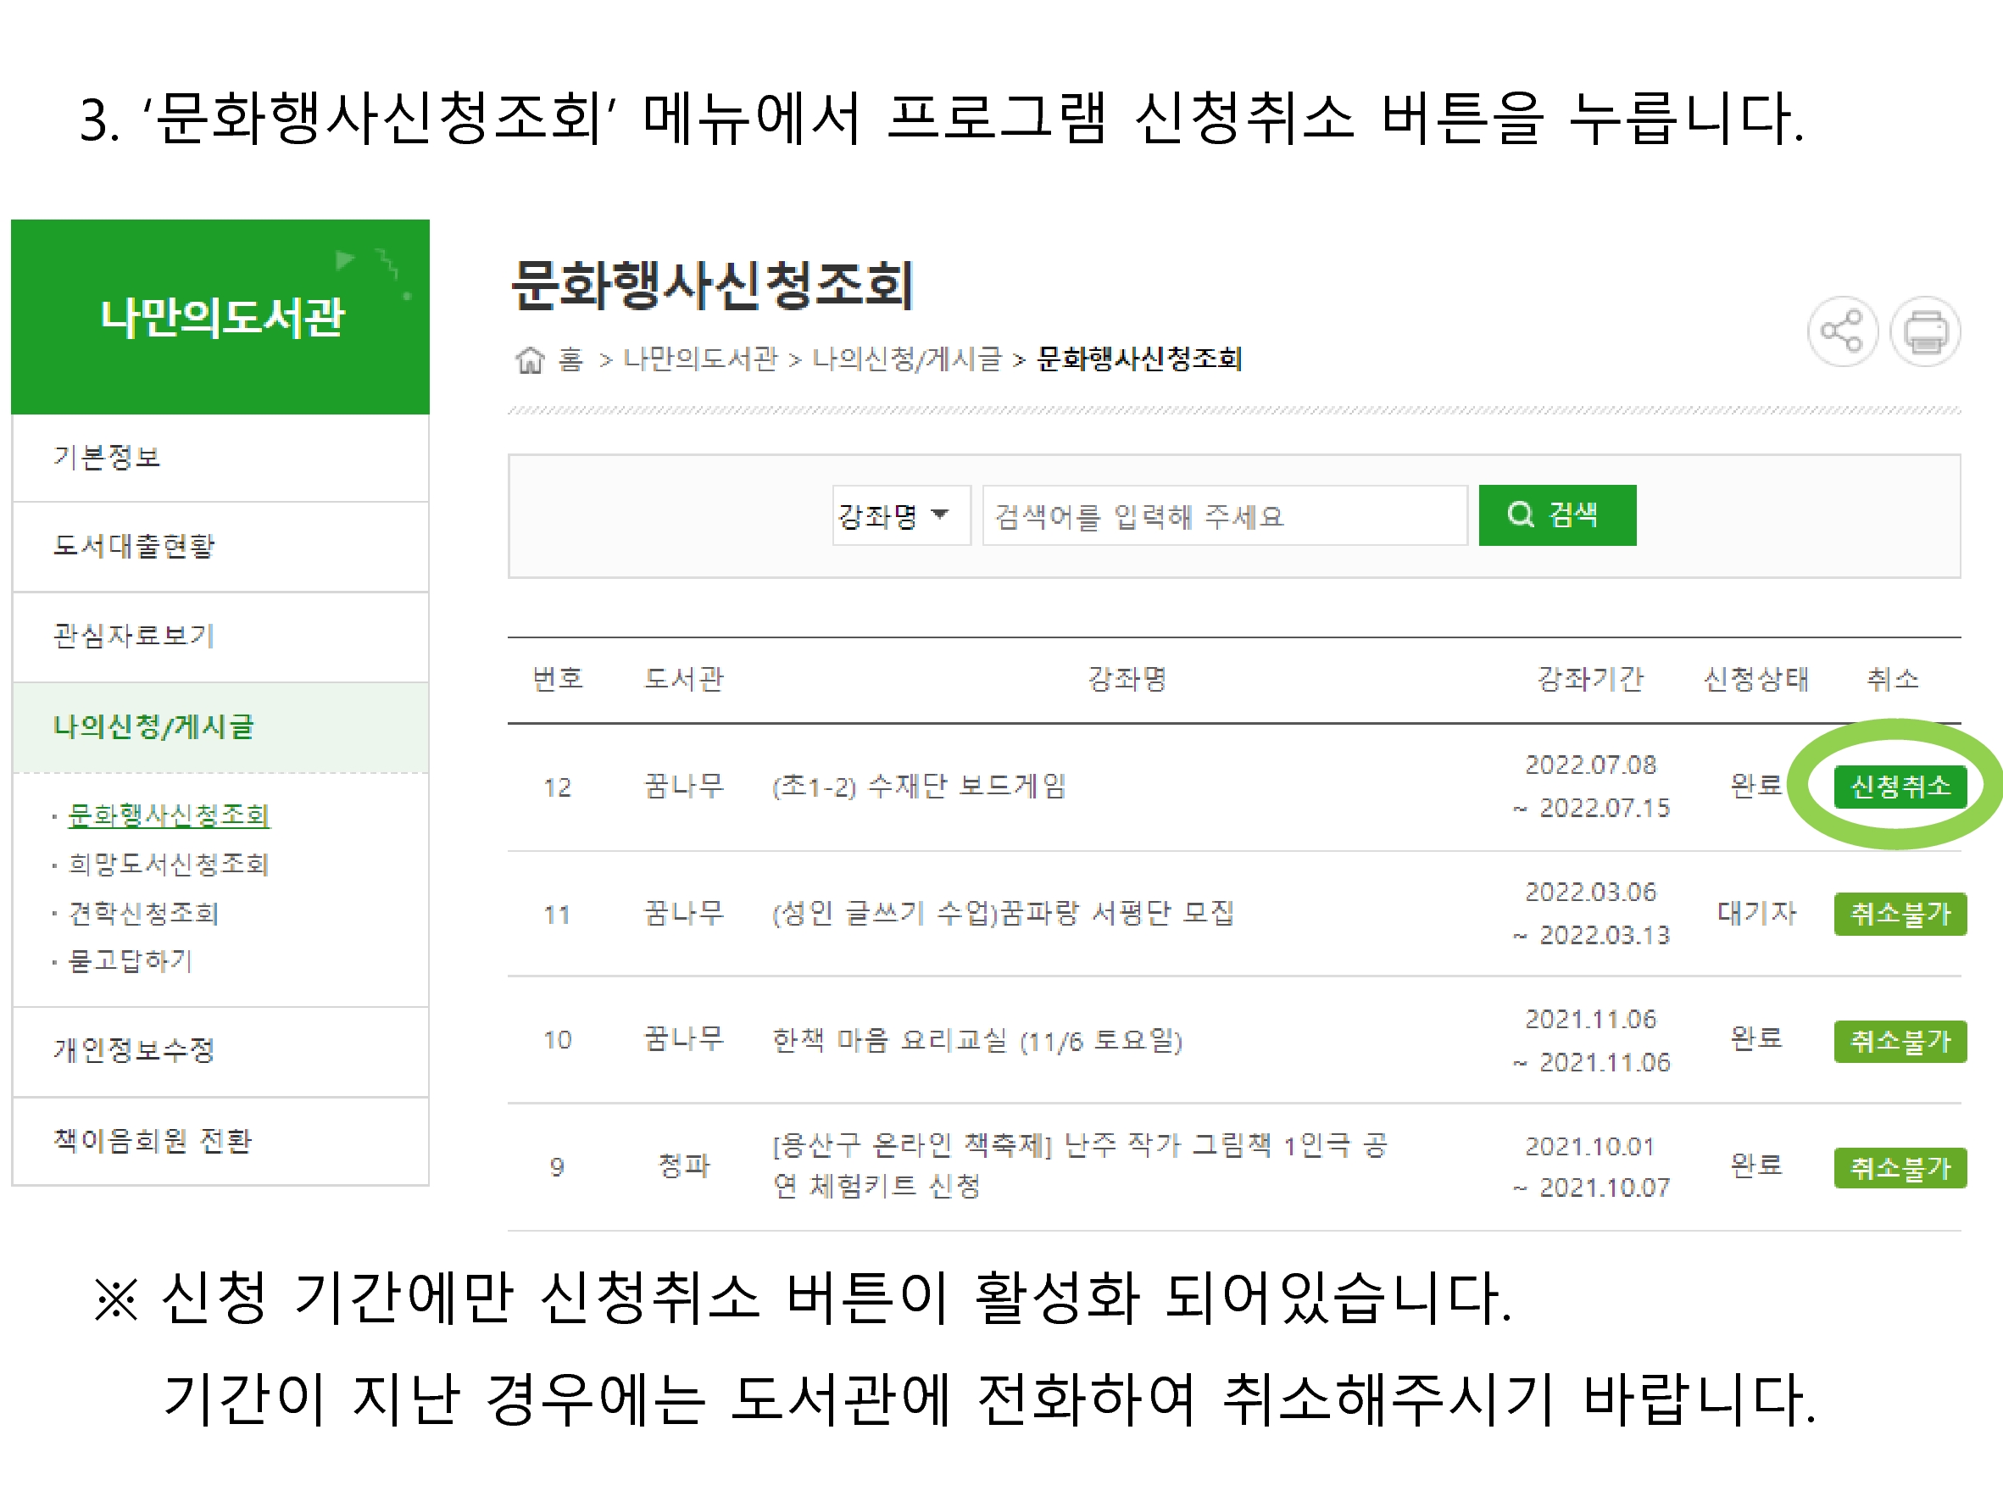Select 개인정보수정 in the sidebar
The height and width of the screenshot is (1502, 2003).
pos(134,1050)
